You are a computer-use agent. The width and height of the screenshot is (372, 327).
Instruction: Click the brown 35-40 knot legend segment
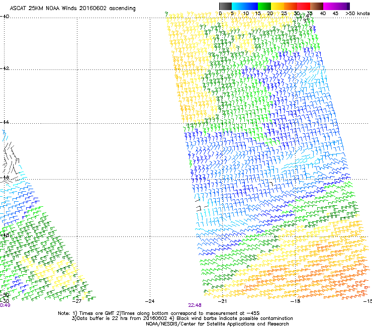[x=317, y=6]
